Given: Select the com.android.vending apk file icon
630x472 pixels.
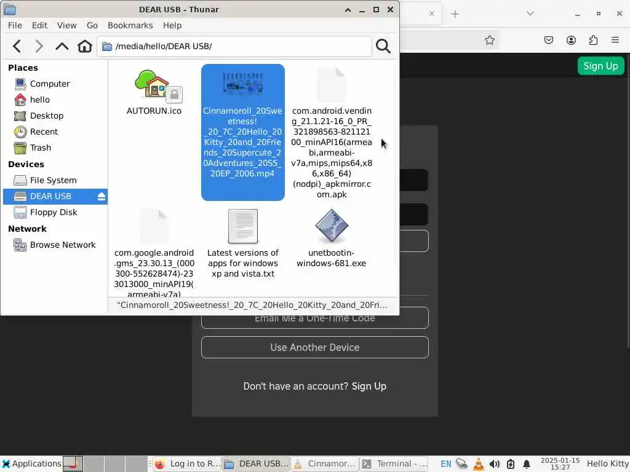Looking at the screenshot, I should (332, 85).
